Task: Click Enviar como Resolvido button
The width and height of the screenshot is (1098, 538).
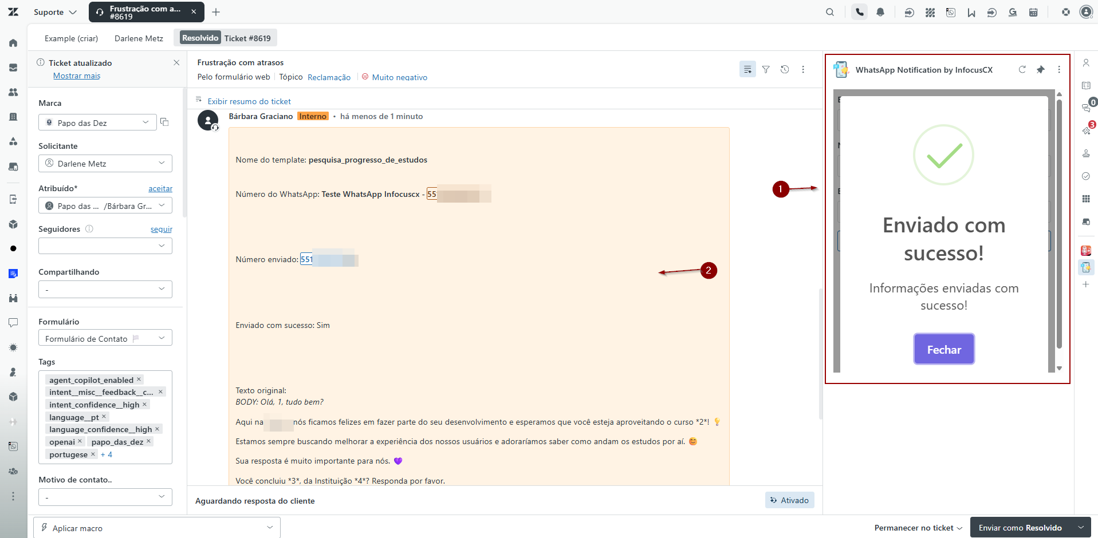Action: pyautogui.click(x=1021, y=528)
